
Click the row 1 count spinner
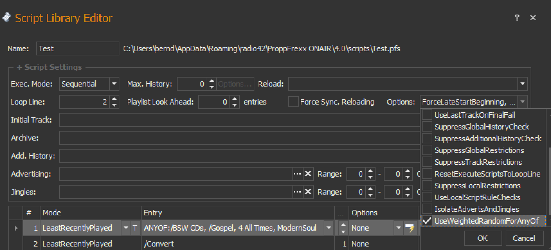pos(343,228)
